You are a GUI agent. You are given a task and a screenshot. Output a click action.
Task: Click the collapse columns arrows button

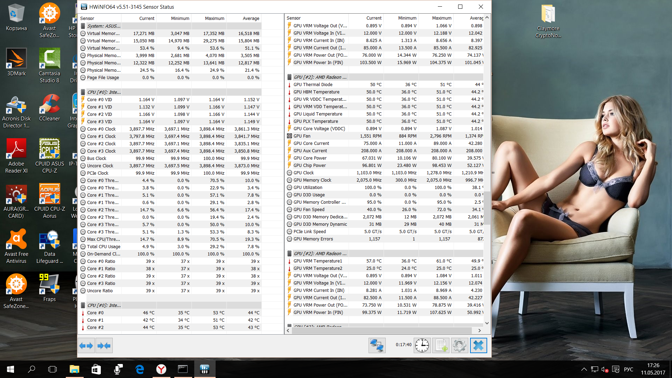click(104, 346)
